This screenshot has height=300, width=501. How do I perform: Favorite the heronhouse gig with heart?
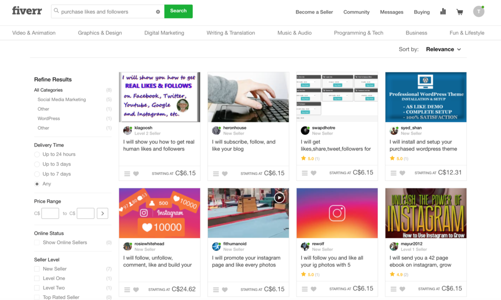225,174
